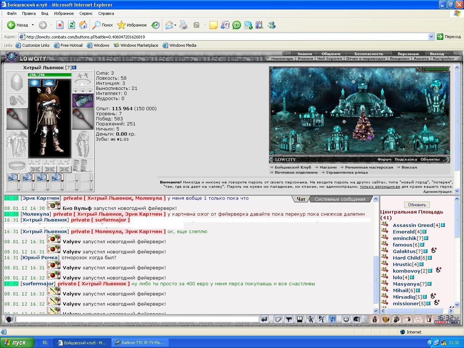Open info icon next to Emerald
The image size is (464, 348).
point(424,232)
